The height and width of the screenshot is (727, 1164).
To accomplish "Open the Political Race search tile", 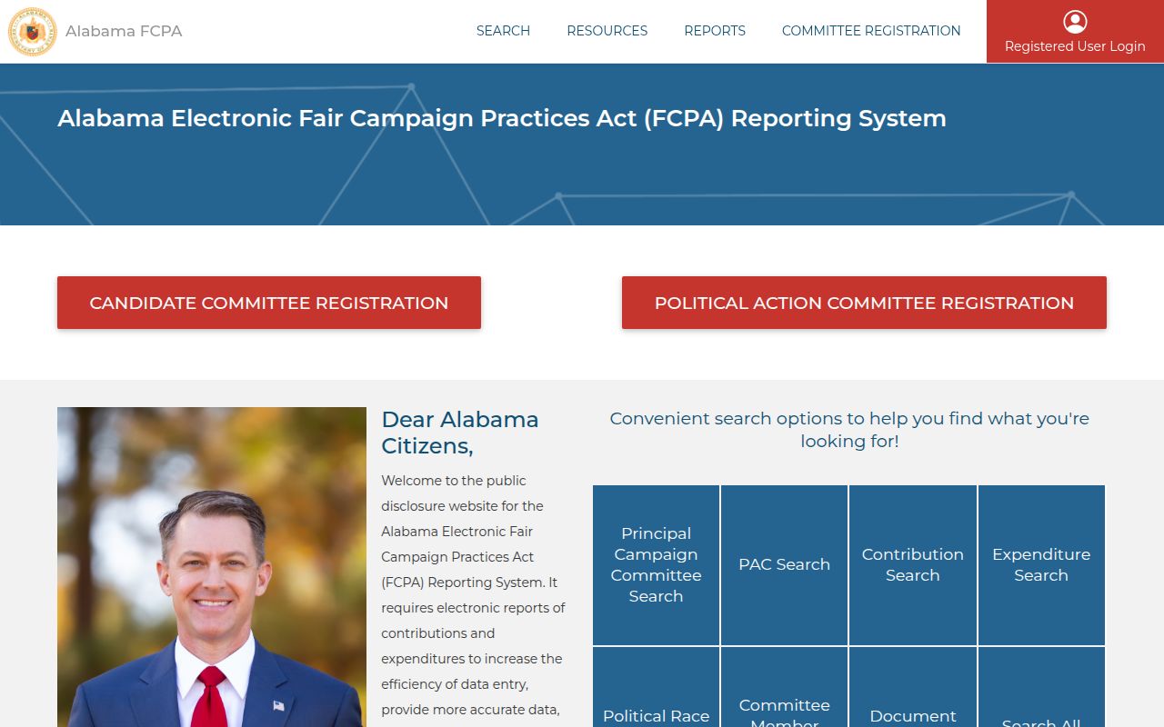I will point(656,687).
